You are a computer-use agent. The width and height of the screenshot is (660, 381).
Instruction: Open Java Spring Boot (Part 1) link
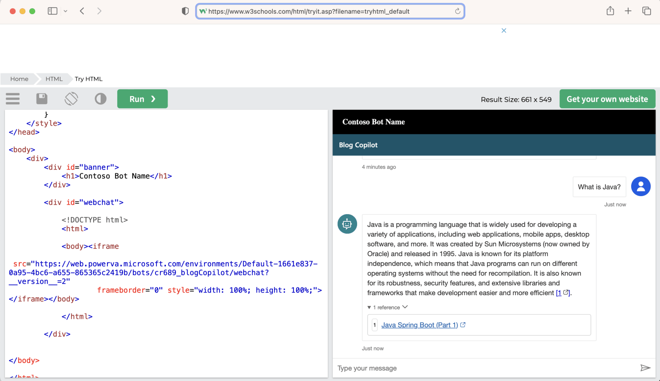pos(419,325)
